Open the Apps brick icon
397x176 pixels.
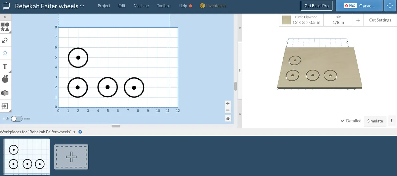coord(5,93)
